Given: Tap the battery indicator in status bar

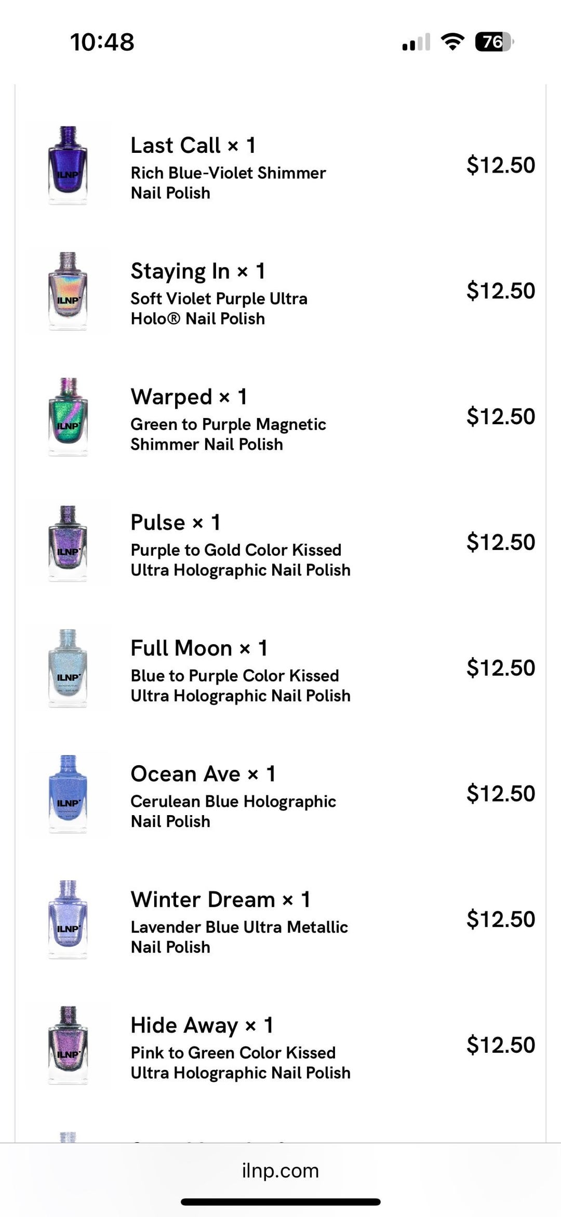Looking at the screenshot, I should (494, 42).
